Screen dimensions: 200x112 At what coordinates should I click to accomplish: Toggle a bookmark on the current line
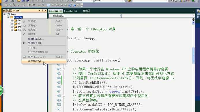click(48, 5)
